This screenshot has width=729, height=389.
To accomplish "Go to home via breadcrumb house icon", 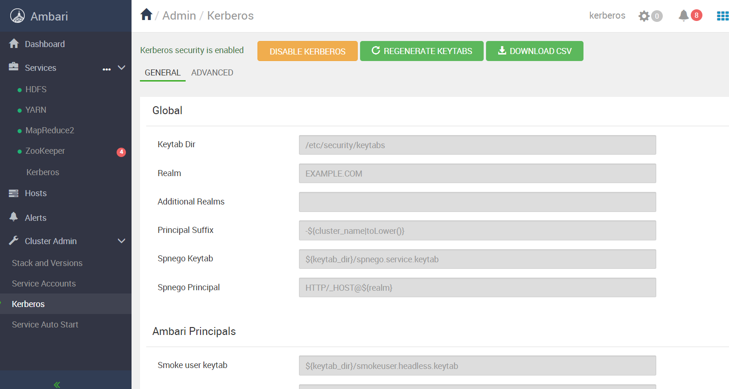I will point(146,14).
